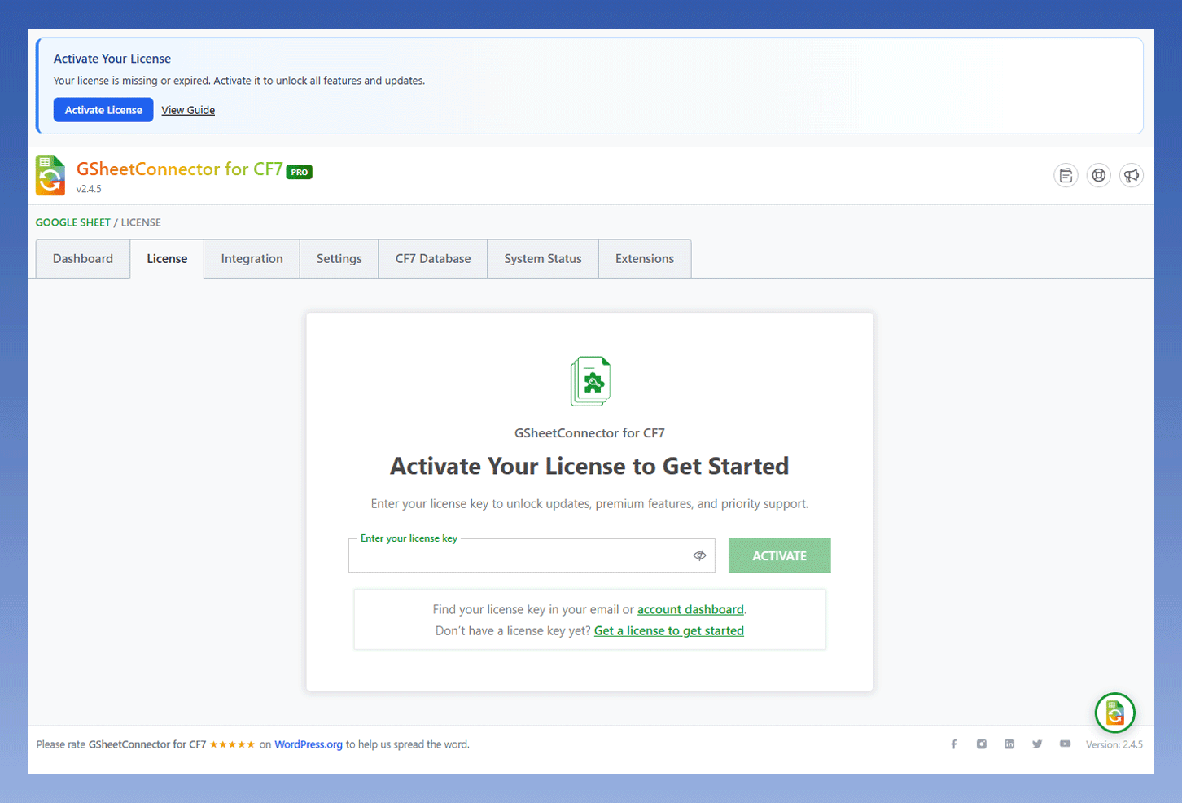Open the floating GSheetConnector round widget button
The image size is (1182, 803).
1115,713
